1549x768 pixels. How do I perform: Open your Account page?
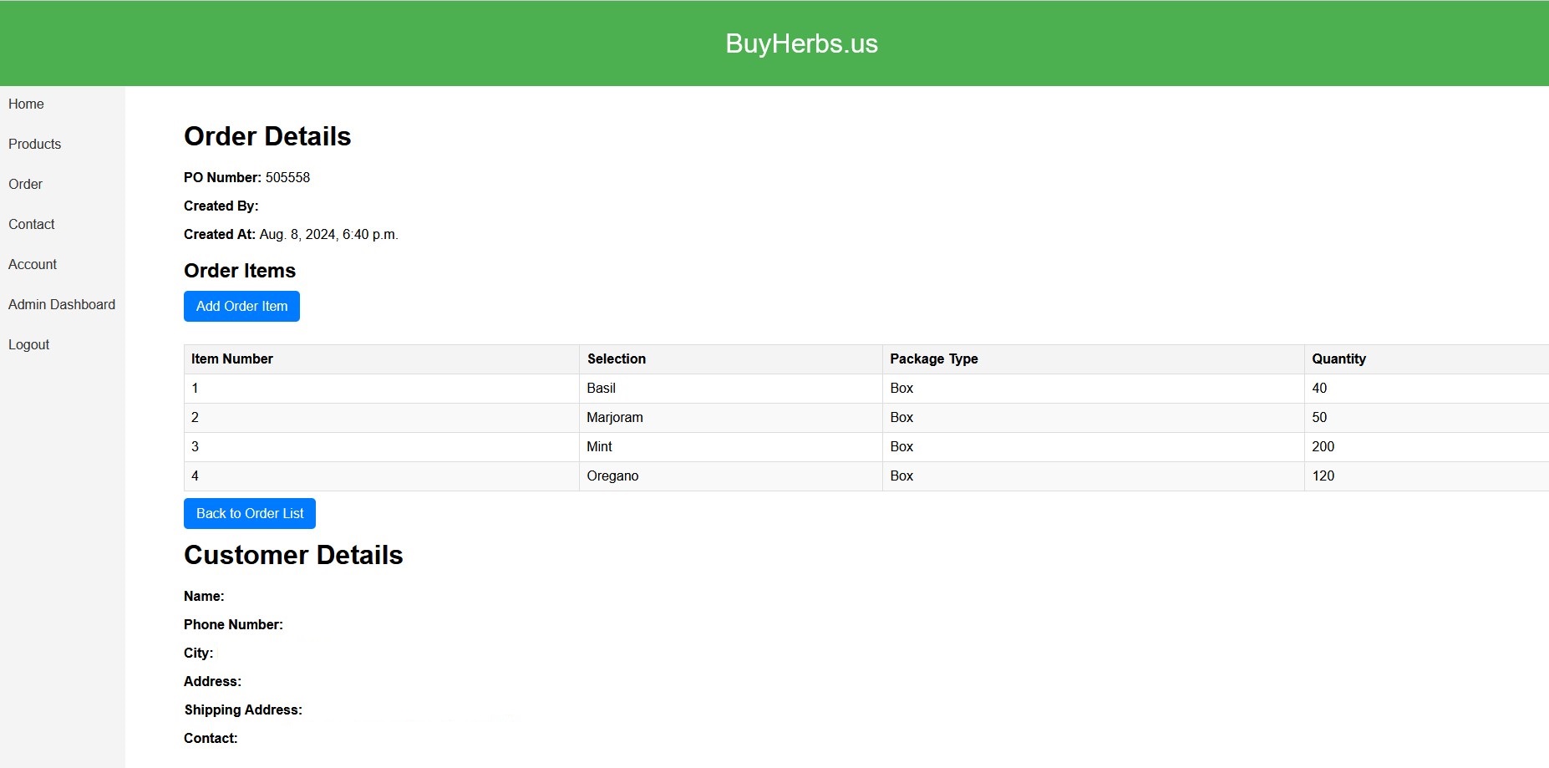33,264
